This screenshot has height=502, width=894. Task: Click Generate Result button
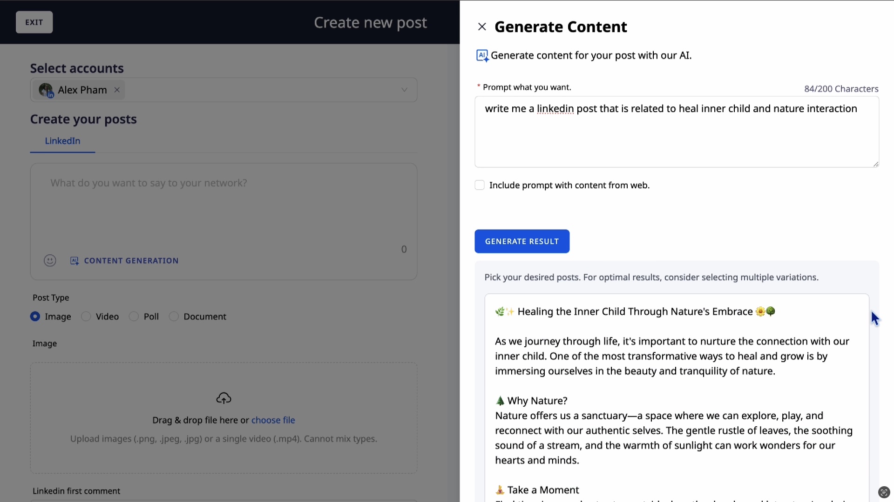click(x=522, y=241)
